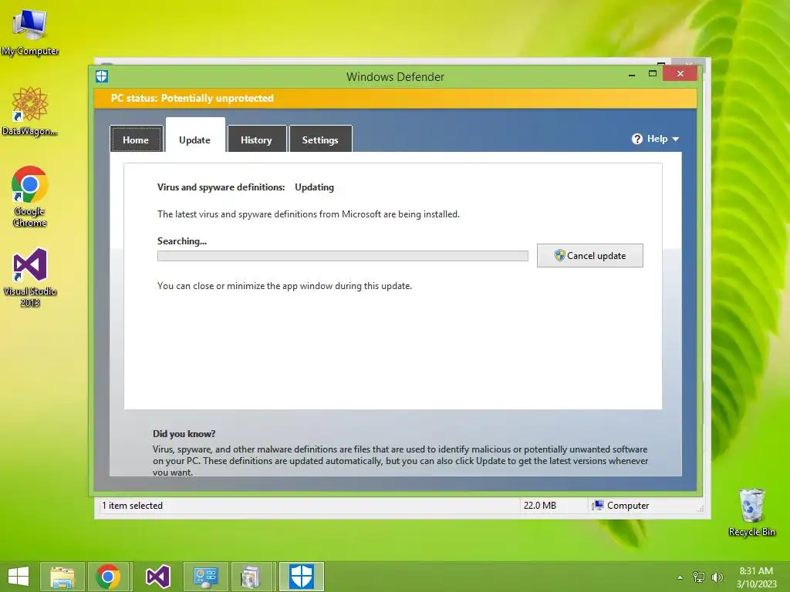Show hidden system tray icons
The height and width of the screenshot is (592, 790).
[680, 577]
